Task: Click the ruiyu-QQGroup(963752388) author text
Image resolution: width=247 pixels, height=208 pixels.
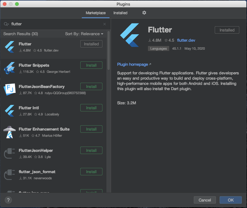Action: tap(65, 93)
